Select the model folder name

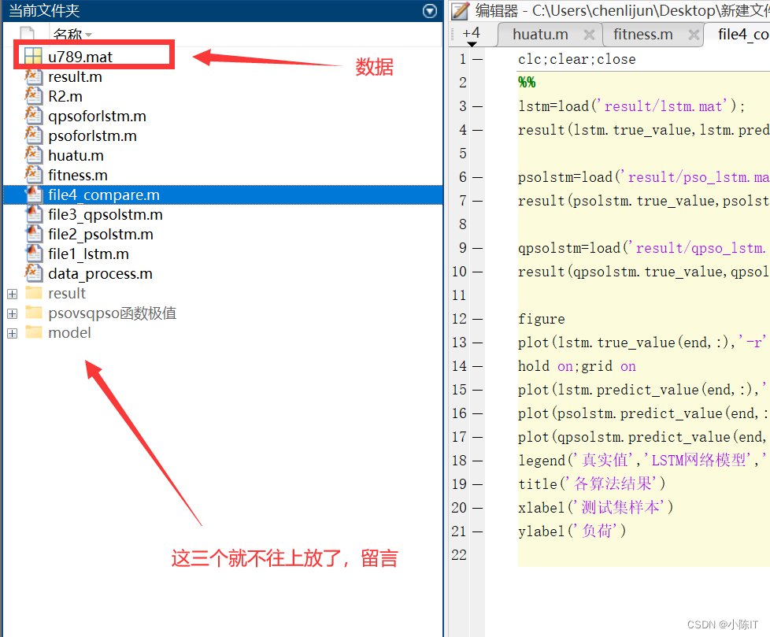tap(69, 332)
